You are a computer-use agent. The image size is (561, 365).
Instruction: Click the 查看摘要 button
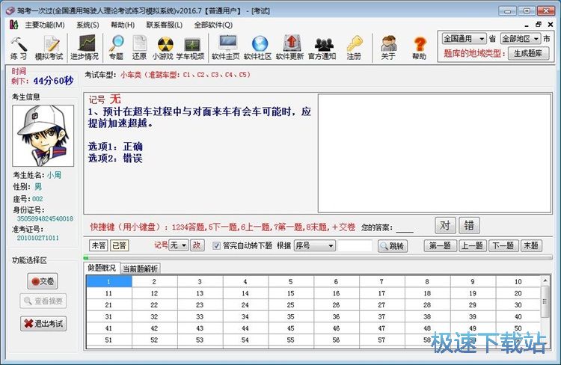(43, 301)
